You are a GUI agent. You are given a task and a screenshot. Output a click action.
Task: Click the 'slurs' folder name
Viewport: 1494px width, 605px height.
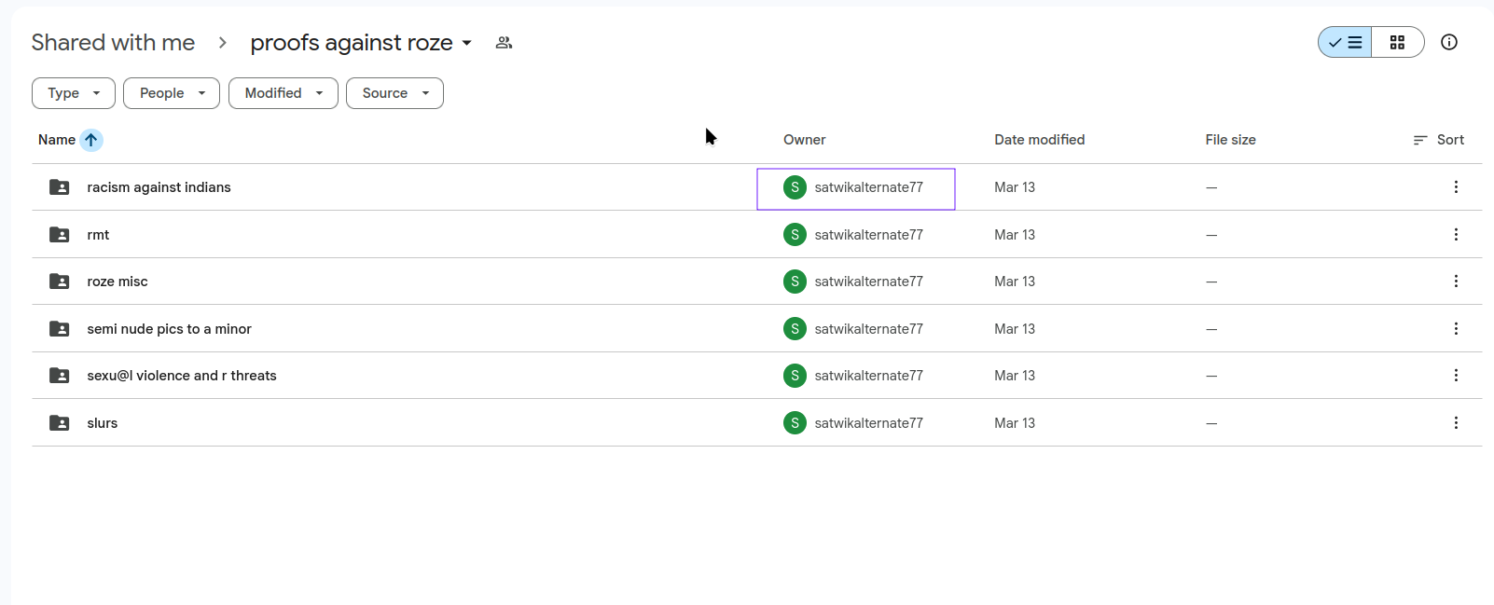pos(103,423)
